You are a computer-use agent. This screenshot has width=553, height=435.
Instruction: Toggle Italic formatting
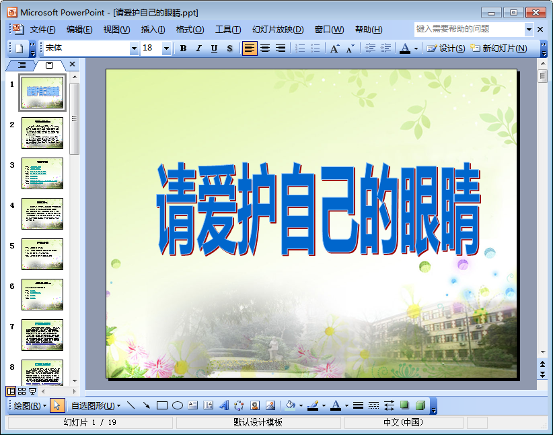[x=198, y=48]
